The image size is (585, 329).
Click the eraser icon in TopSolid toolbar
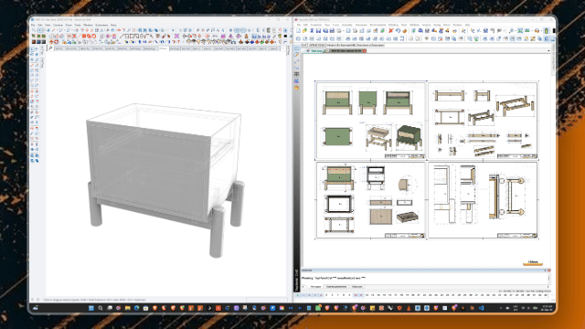(x=404, y=30)
